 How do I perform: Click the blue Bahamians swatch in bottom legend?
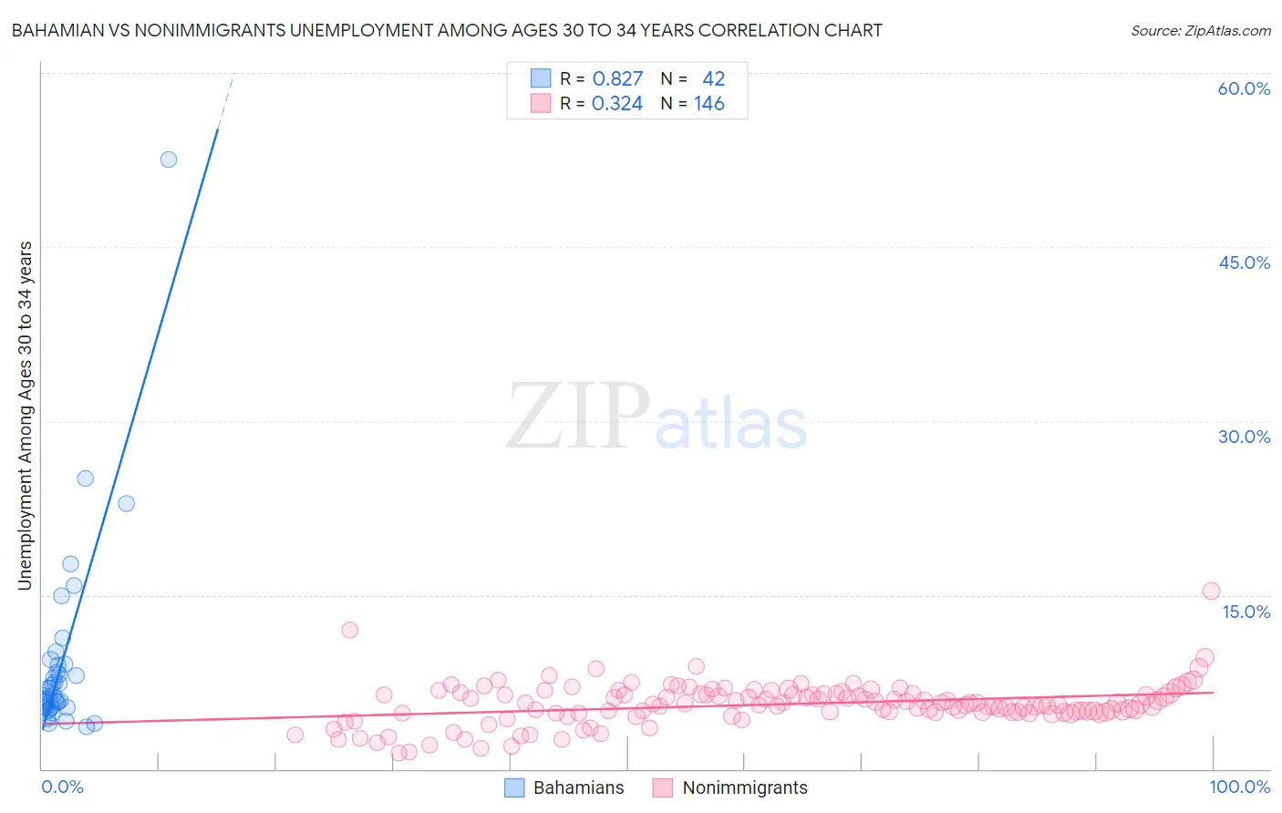(514, 787)
